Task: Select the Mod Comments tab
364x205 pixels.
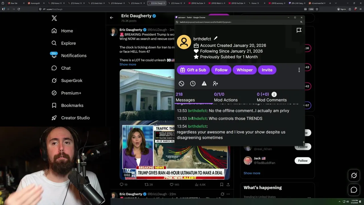Action: coord(272,97)
